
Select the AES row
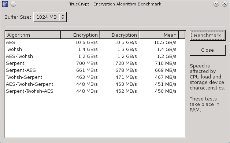[x=95, y=43]
